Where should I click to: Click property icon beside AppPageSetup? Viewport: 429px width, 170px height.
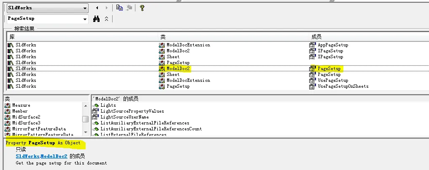(313, 45)
